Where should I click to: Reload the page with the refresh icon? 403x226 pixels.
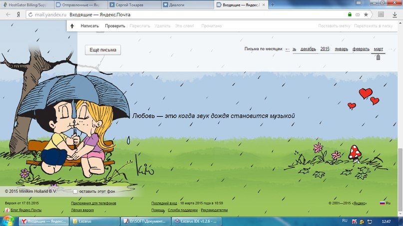pyautogui.click(x=30, y=14)
